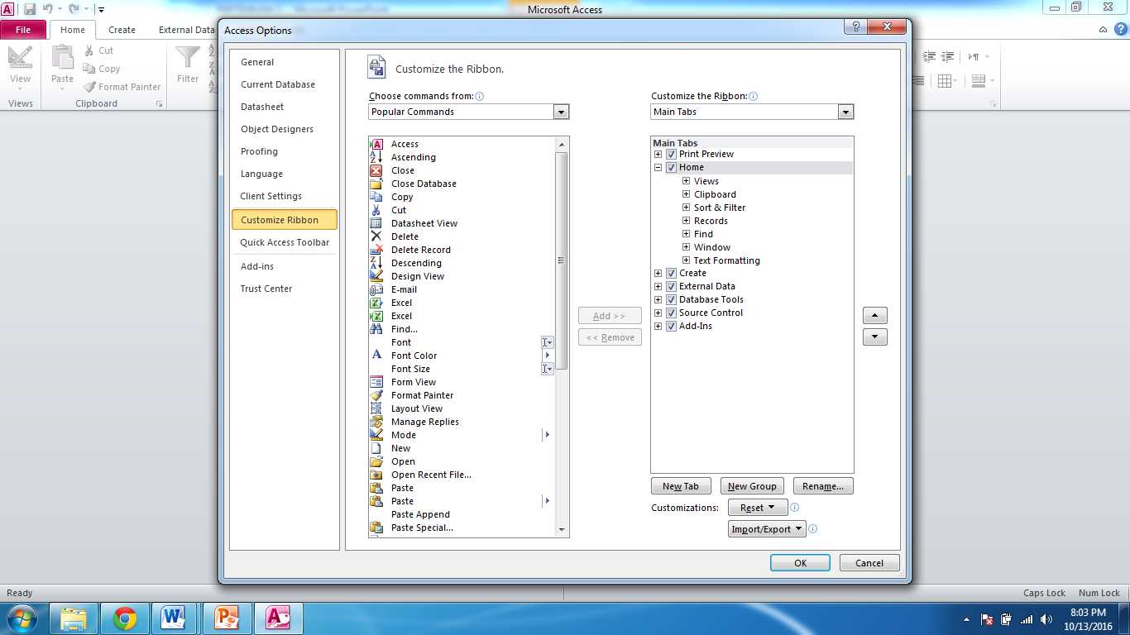This screenshot has height=635, width=1130.
Task: Select the Access command icon in list
Action: 376,144
